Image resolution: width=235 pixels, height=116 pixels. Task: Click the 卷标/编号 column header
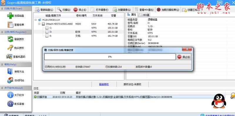tap(82, 15)
